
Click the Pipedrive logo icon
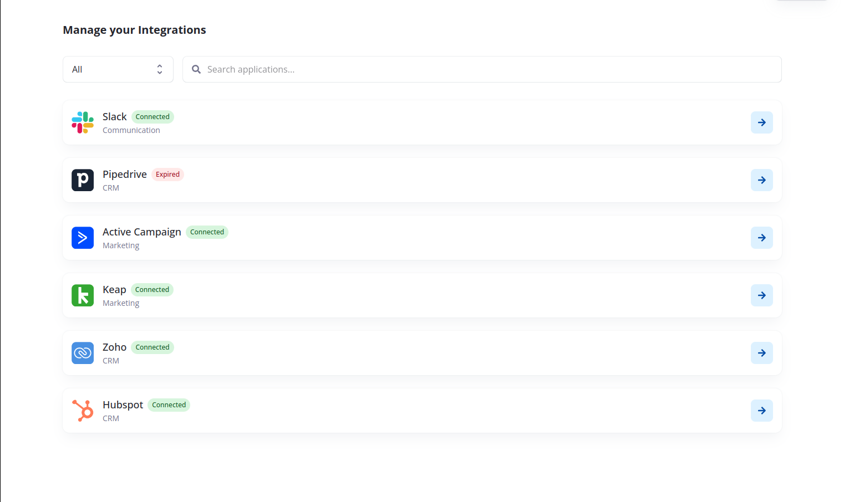83,180
